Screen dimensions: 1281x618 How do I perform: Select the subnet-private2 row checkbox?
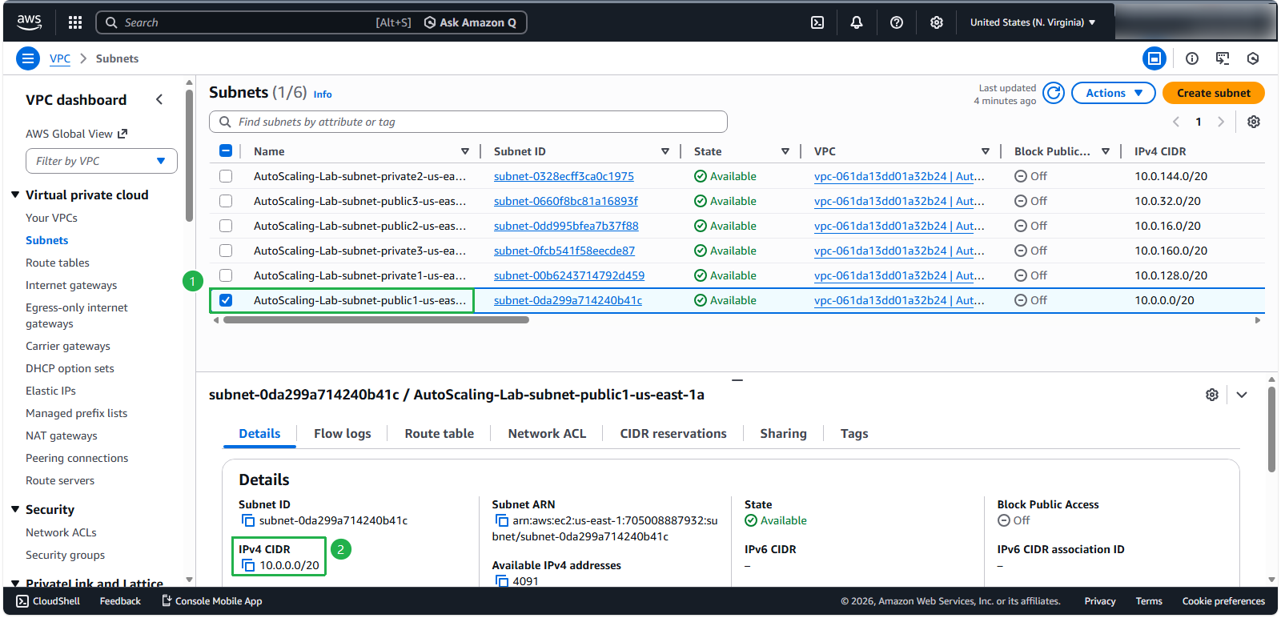coord(226,176)
